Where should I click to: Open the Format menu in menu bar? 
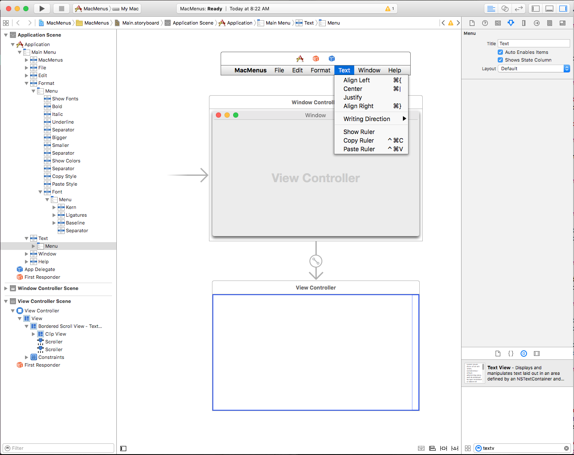[x=320, y=70]
